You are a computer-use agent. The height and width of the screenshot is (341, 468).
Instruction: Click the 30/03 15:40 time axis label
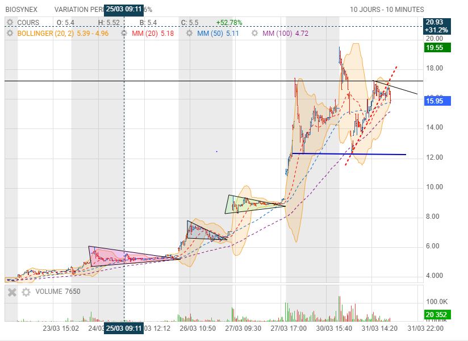[x=334, y=328]
